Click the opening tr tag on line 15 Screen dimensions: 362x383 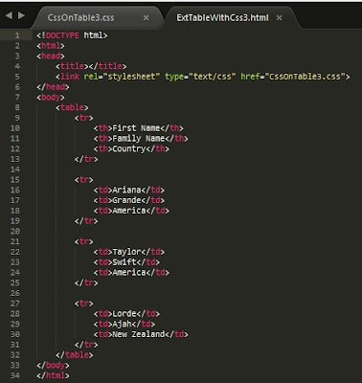(83, 180)
